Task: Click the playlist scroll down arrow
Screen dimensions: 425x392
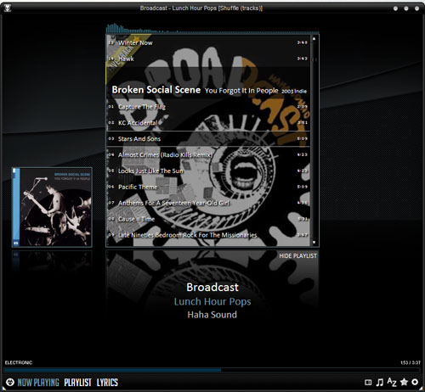Action: pos(314,242)
